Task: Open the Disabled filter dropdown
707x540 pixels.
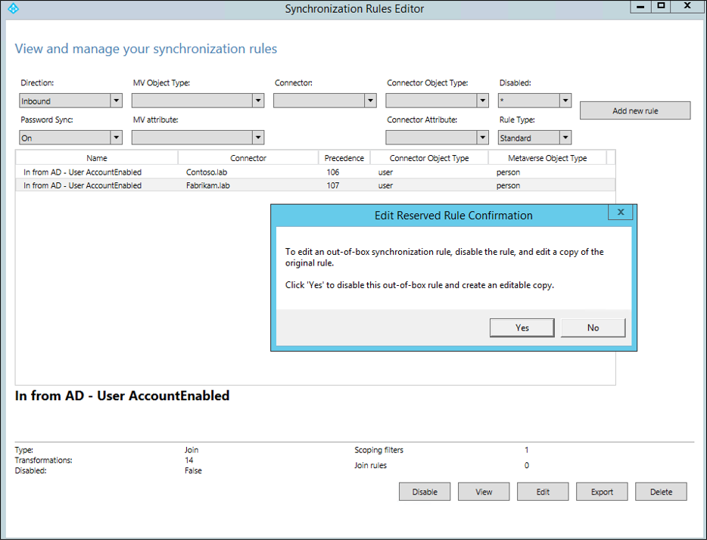Action: click(x=565, y=100)
